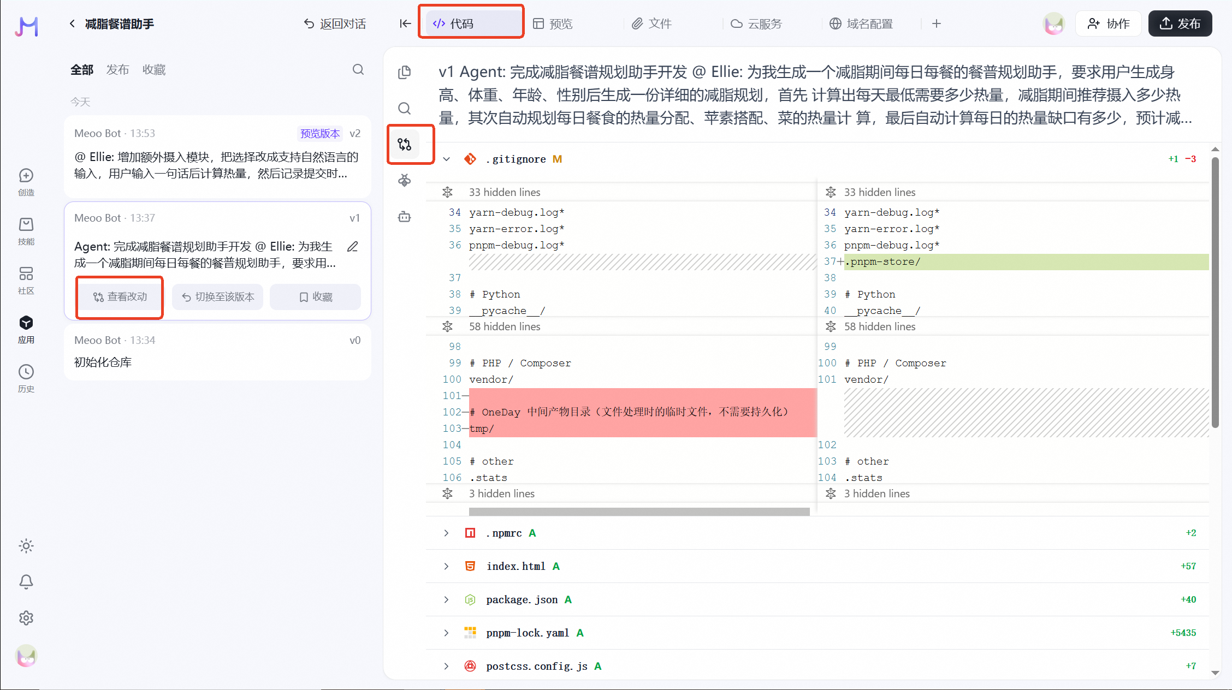This screenshot has width=1232, height=690.
Task: Expand the first 33 hidden lines
Action: coord(448,192)
